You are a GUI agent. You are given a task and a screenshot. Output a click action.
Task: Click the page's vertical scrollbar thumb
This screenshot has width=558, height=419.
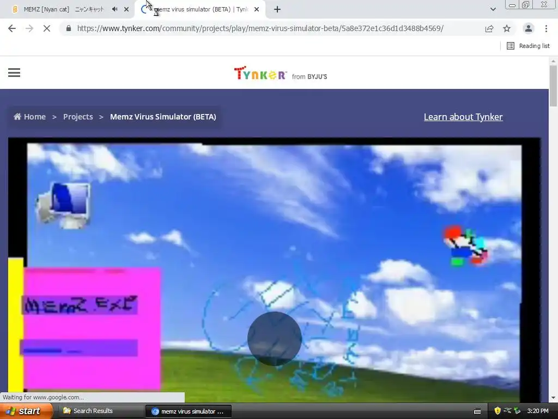(553, 86)
